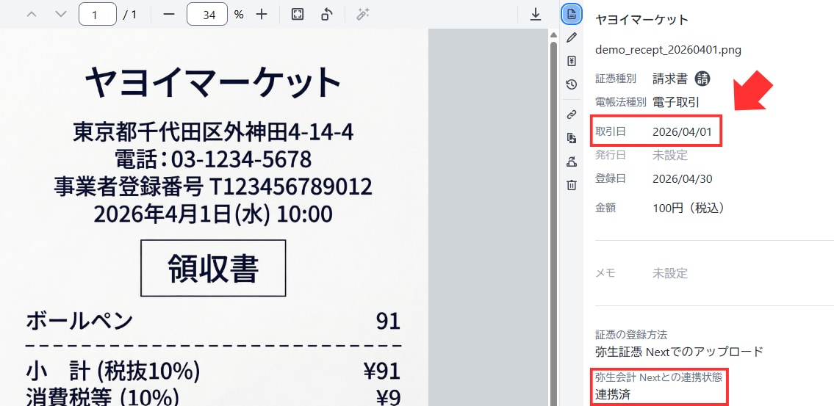This screenshot has width=834, height=406.
Task: Click the 電帳法種別 value 電子取引
Action: 676,102
